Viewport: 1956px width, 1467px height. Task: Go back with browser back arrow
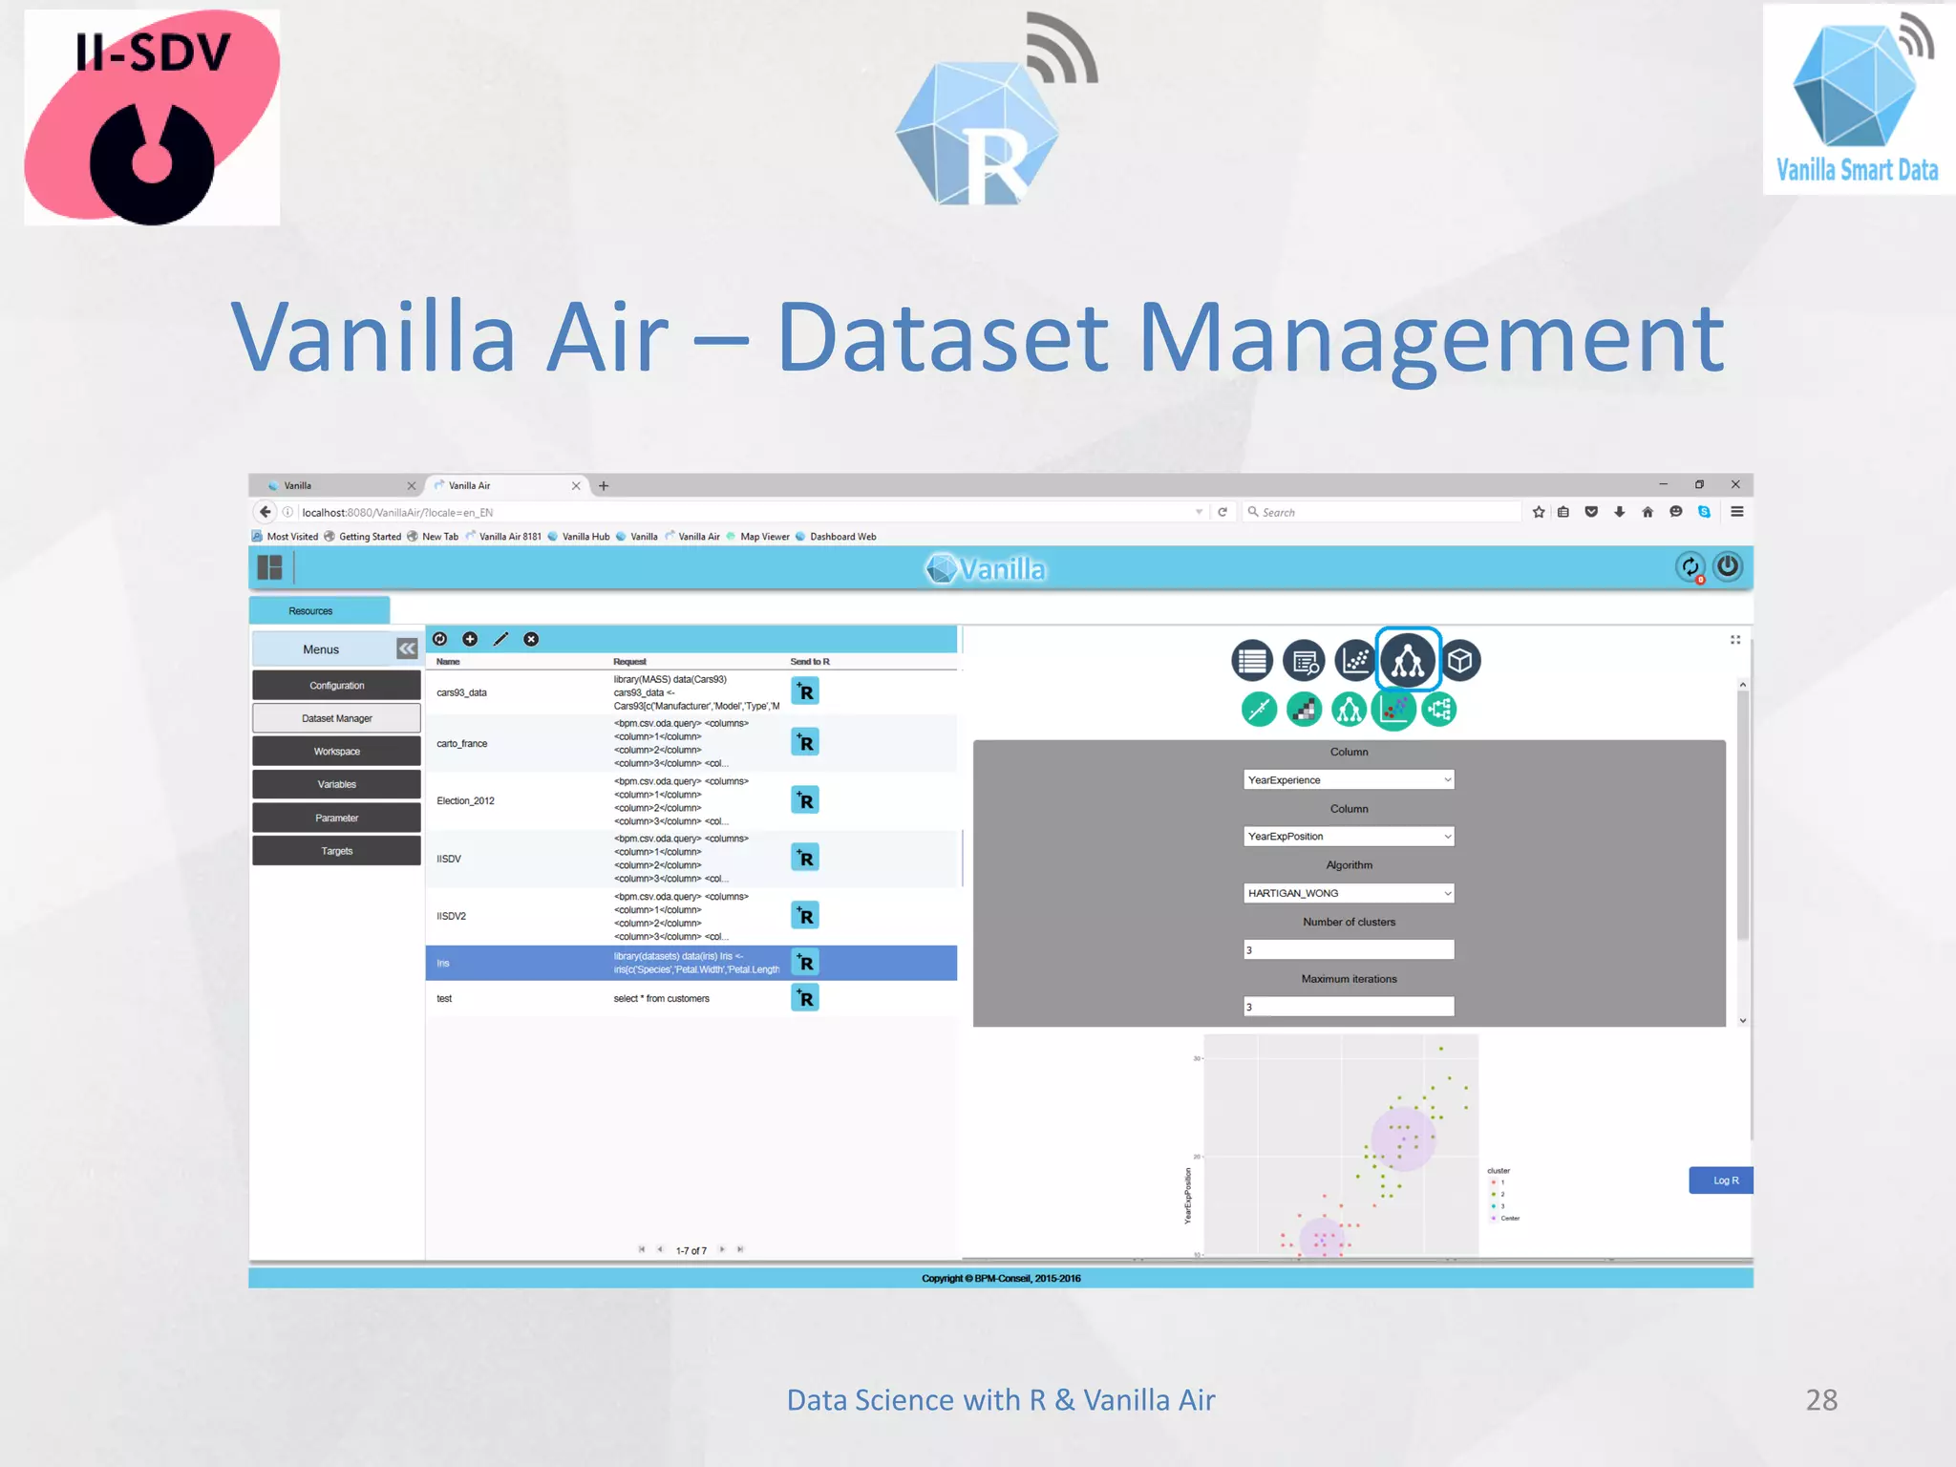[266, 512]
